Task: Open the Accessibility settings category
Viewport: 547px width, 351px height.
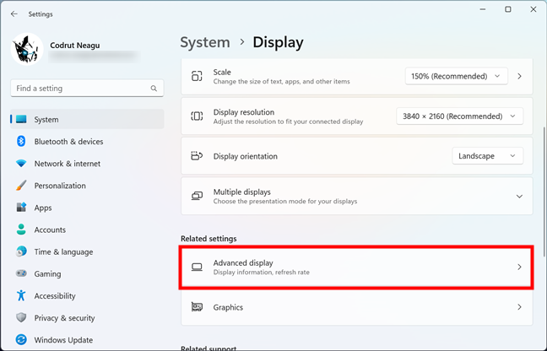Action: 87,295
